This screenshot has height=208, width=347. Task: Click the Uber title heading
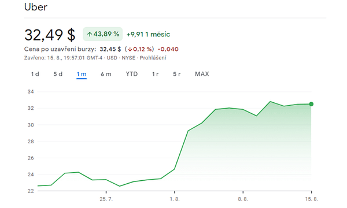point(36,7)
